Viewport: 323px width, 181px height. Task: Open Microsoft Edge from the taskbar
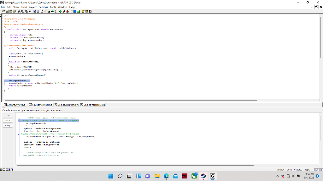click(166, 176)
